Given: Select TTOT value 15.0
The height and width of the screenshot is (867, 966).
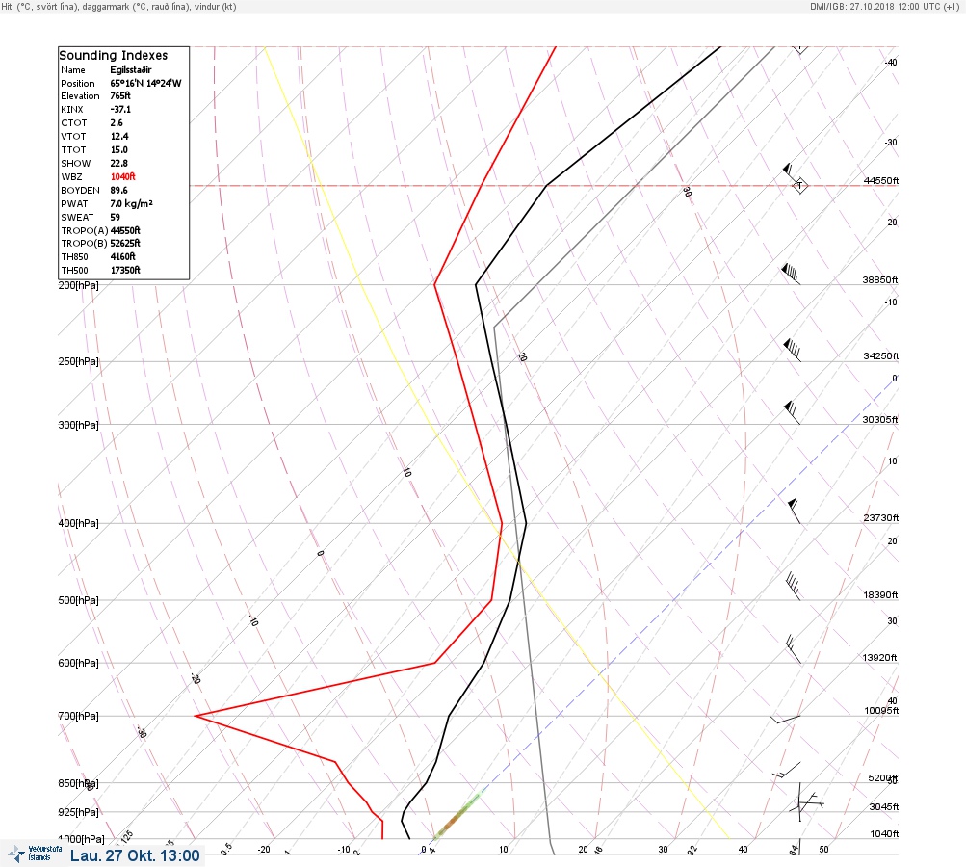Looking at the screenshot, I should click(x=118, y=149).
